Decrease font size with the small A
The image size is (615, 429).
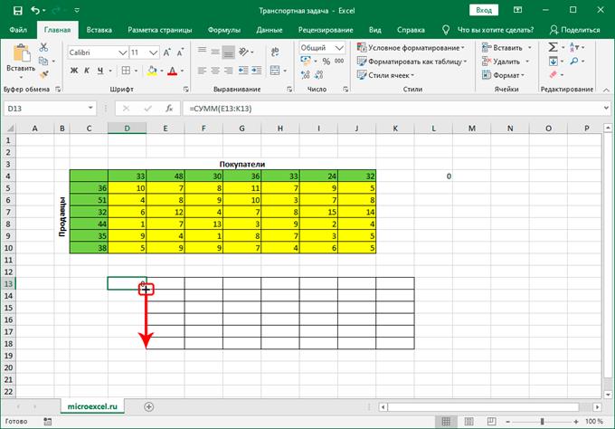pos(180,52)
